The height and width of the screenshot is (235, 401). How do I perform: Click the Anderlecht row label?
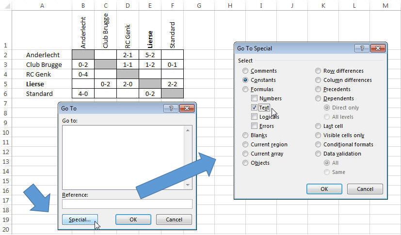[43, 55]
